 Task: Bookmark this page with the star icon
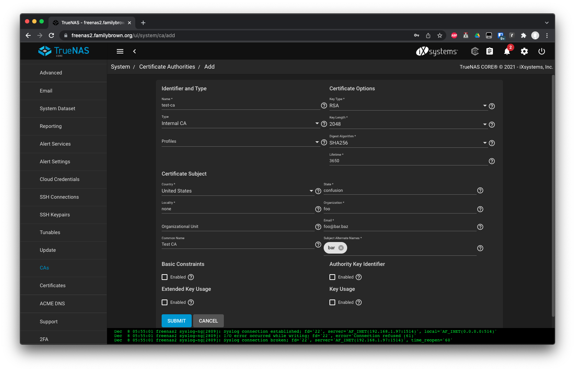pyautogui.click(x=440, y=35)
